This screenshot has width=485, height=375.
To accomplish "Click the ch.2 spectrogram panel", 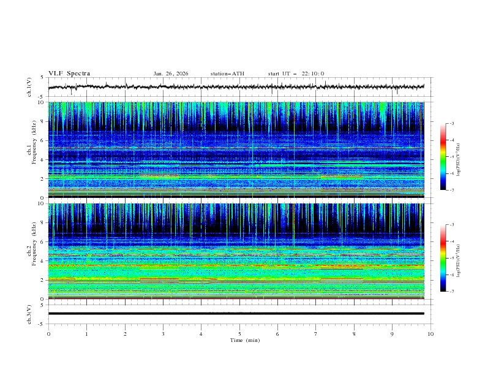I will [236, 251].
